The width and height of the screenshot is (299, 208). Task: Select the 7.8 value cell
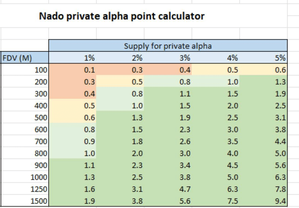263,189
